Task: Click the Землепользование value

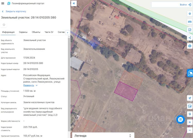Action: pos(34,49)
